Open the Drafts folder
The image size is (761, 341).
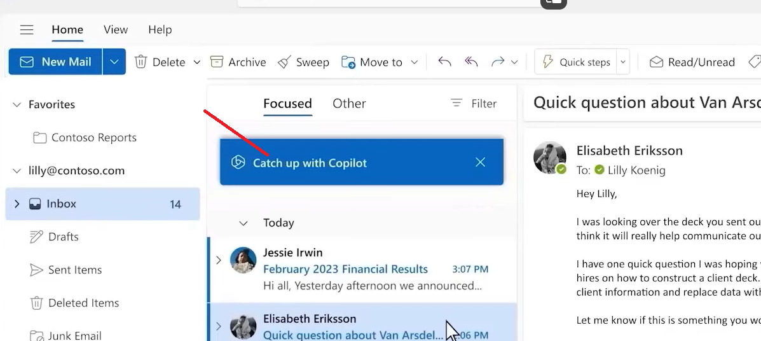point(55,237)
